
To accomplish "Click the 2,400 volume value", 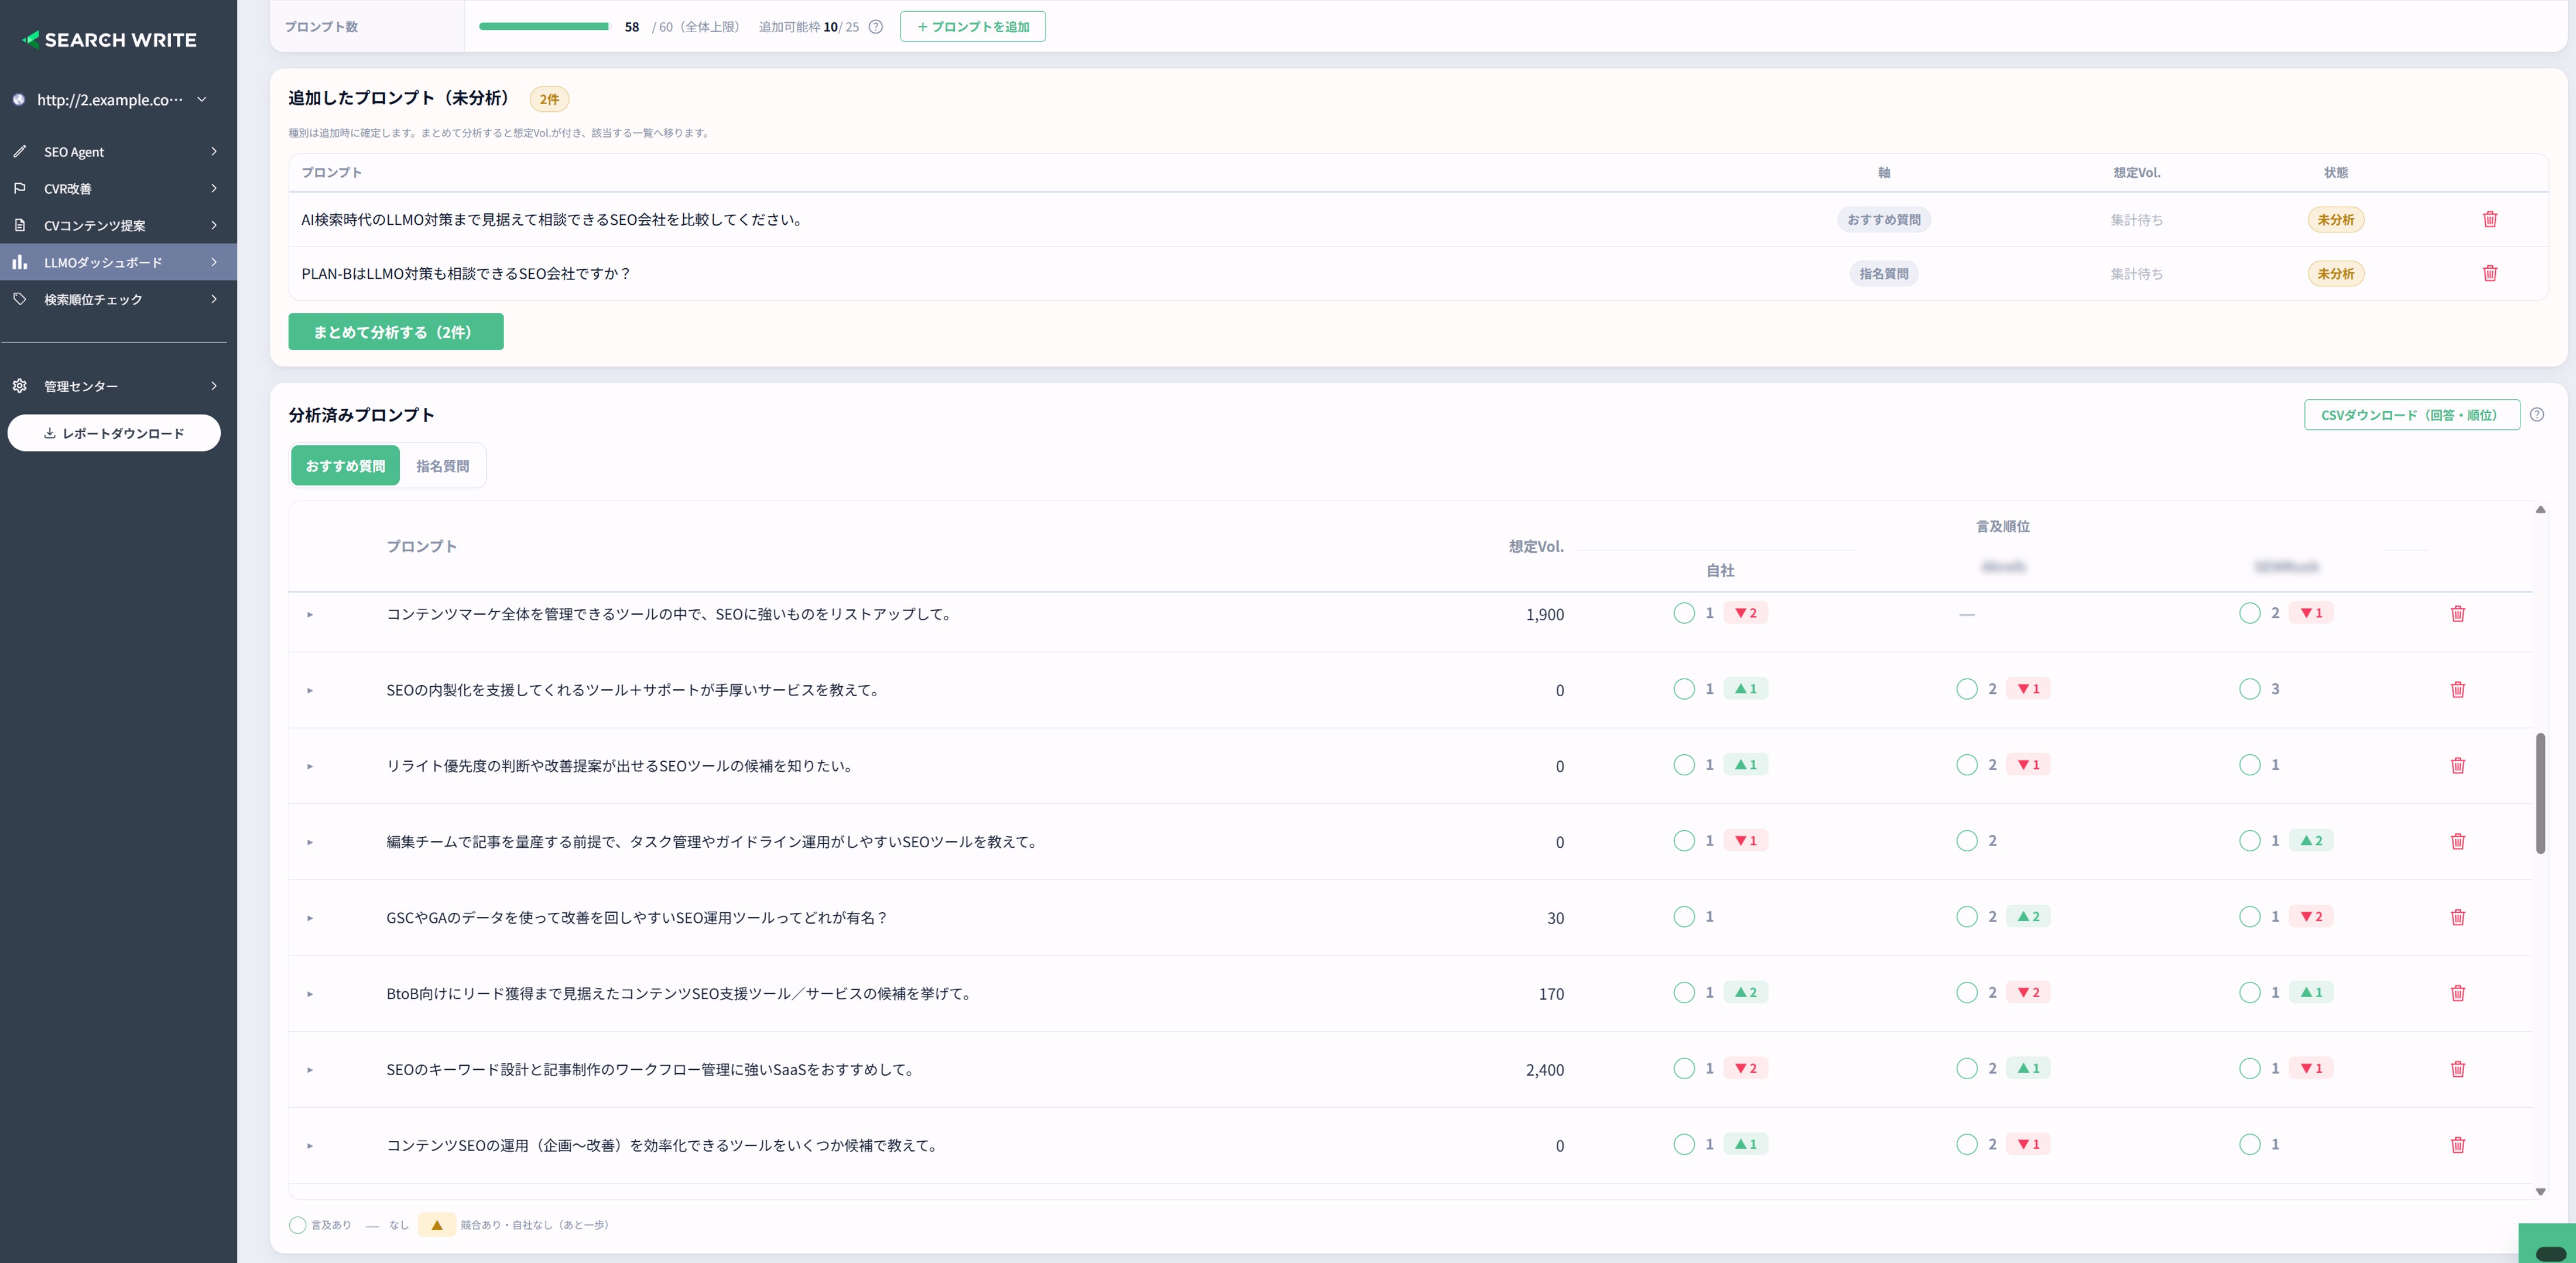I will (x=1544, y=1070).
